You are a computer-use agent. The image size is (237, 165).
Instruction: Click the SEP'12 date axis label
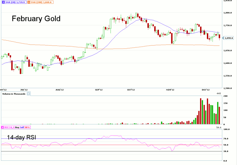pos(99,89)
